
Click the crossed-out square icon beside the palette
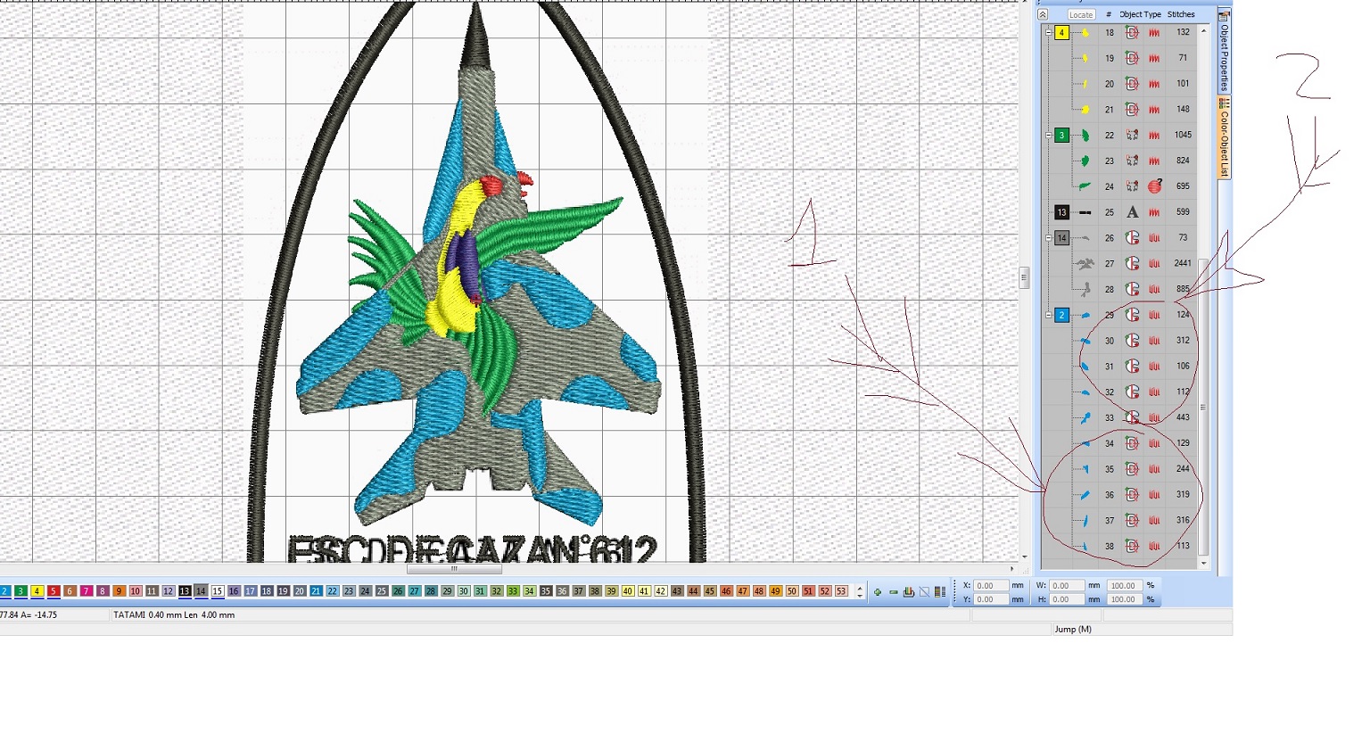pyautogui.click(x=924, y=592)
